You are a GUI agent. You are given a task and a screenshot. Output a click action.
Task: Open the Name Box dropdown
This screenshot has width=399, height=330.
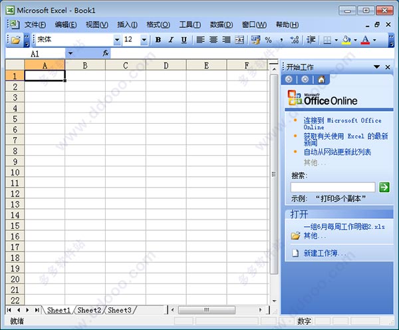[x=70, y=53]
